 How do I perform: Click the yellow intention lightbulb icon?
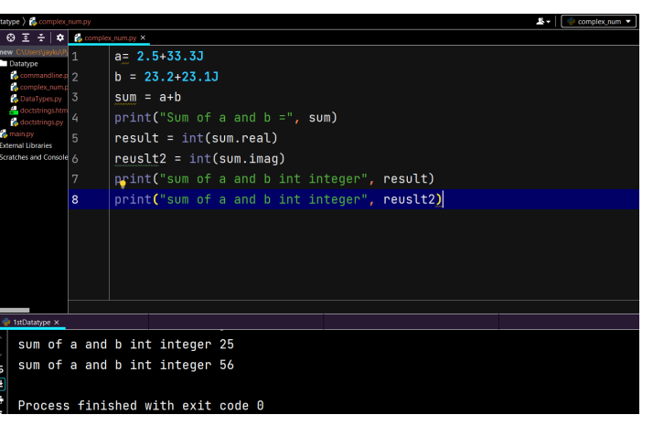tap(123, 184)
